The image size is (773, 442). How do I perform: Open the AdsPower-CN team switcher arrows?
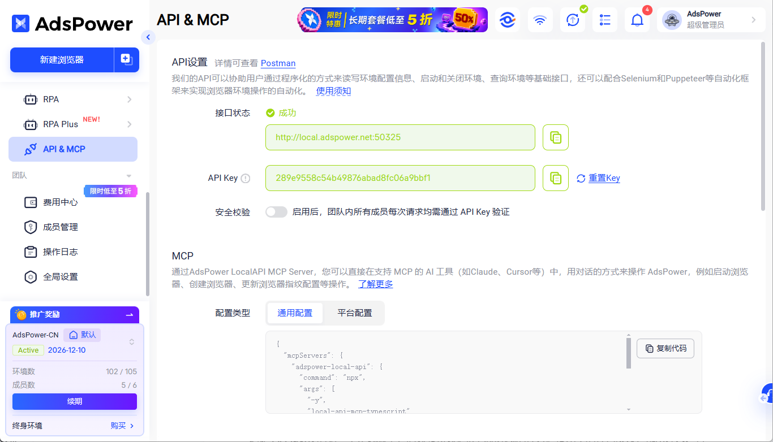coord(132,342)
